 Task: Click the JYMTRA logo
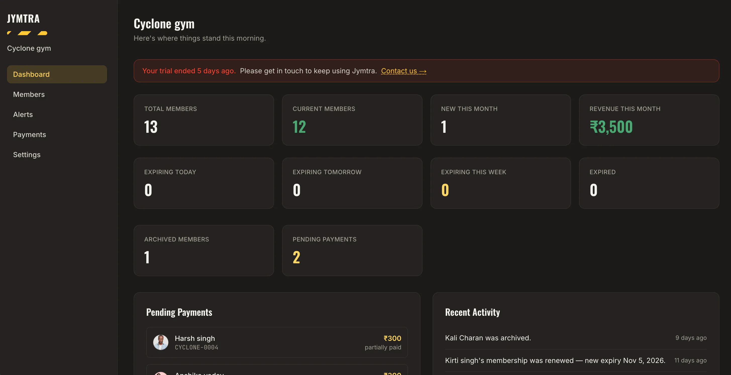[x=24, y=19]
